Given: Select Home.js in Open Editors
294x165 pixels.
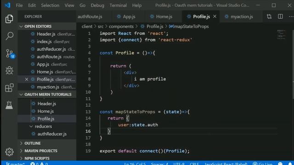Looking at the screenshot, I should [x=47, y=72].
